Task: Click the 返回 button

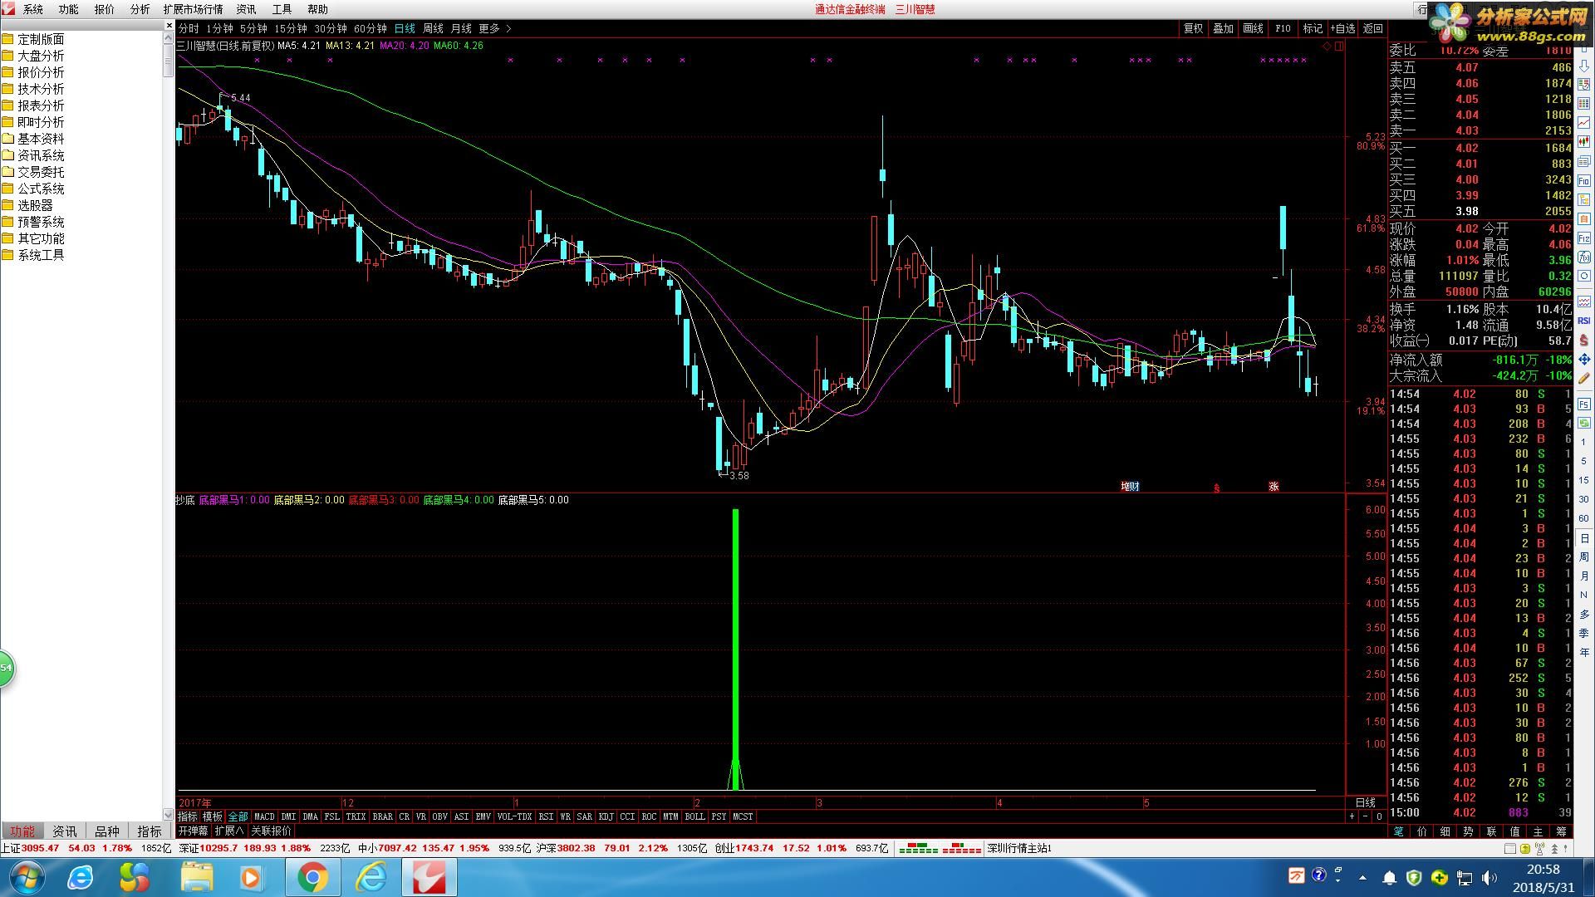Action: (x=1372, y=28)
